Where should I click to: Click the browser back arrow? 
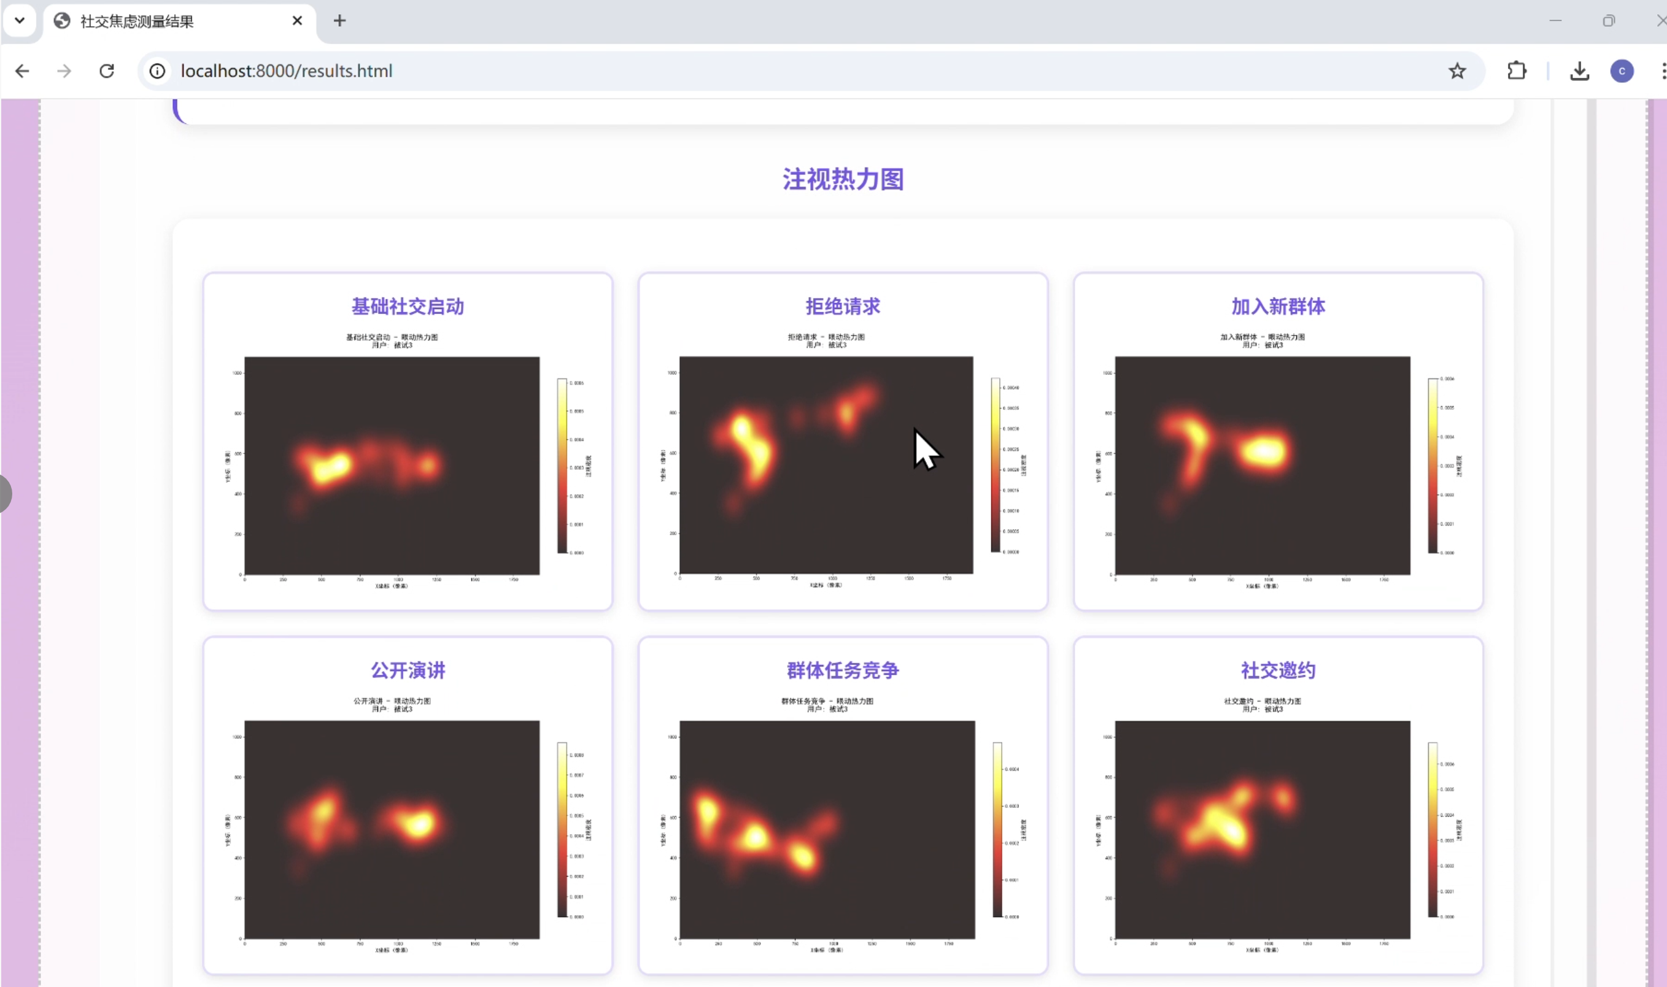click(x=22, y=71)
